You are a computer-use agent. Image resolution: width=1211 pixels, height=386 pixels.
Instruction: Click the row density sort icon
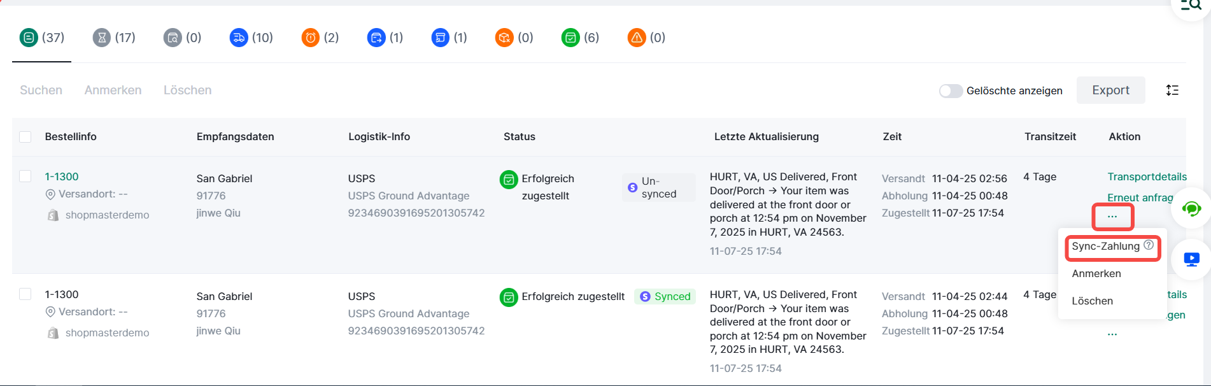(x=1172, y=90)
